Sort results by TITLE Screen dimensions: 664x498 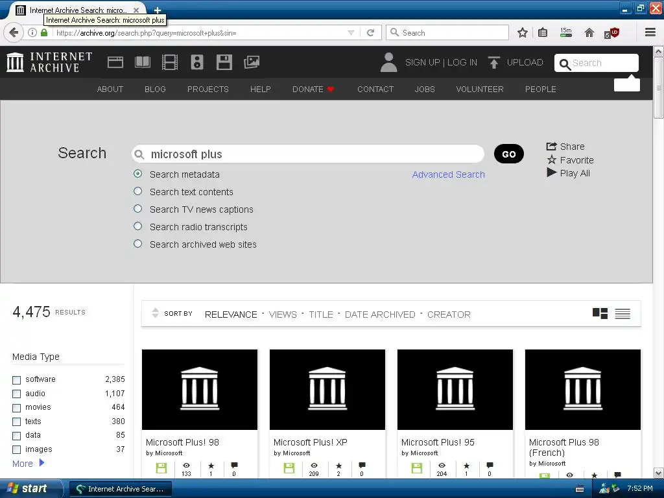pyautogui.click(x=321, y=314)
